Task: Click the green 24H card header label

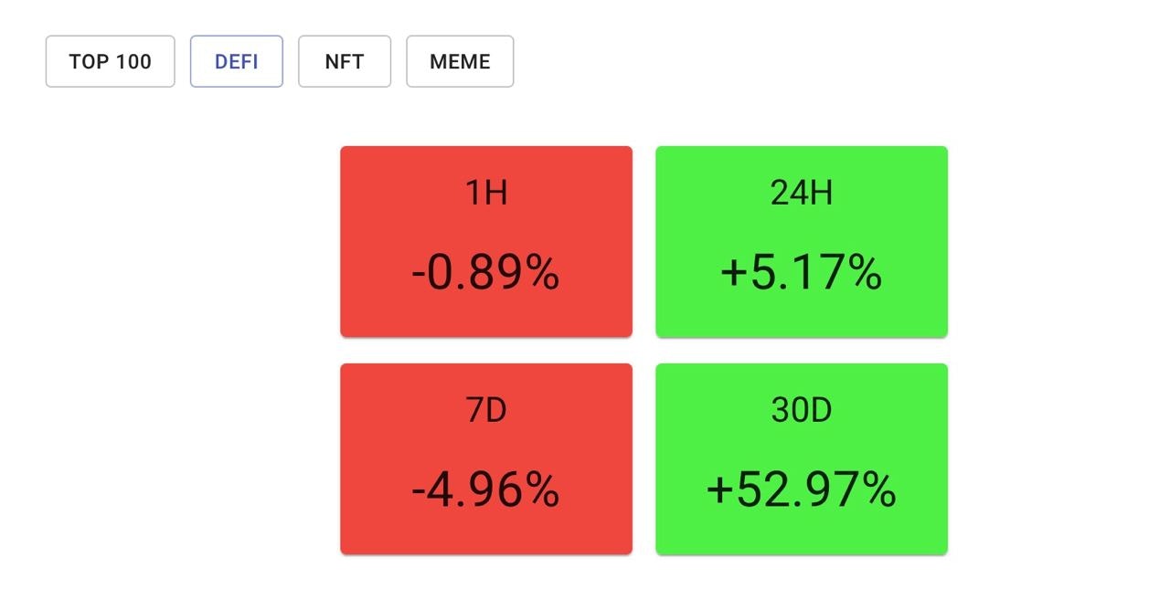Action: pyautogui.click(x=802, y=193)
